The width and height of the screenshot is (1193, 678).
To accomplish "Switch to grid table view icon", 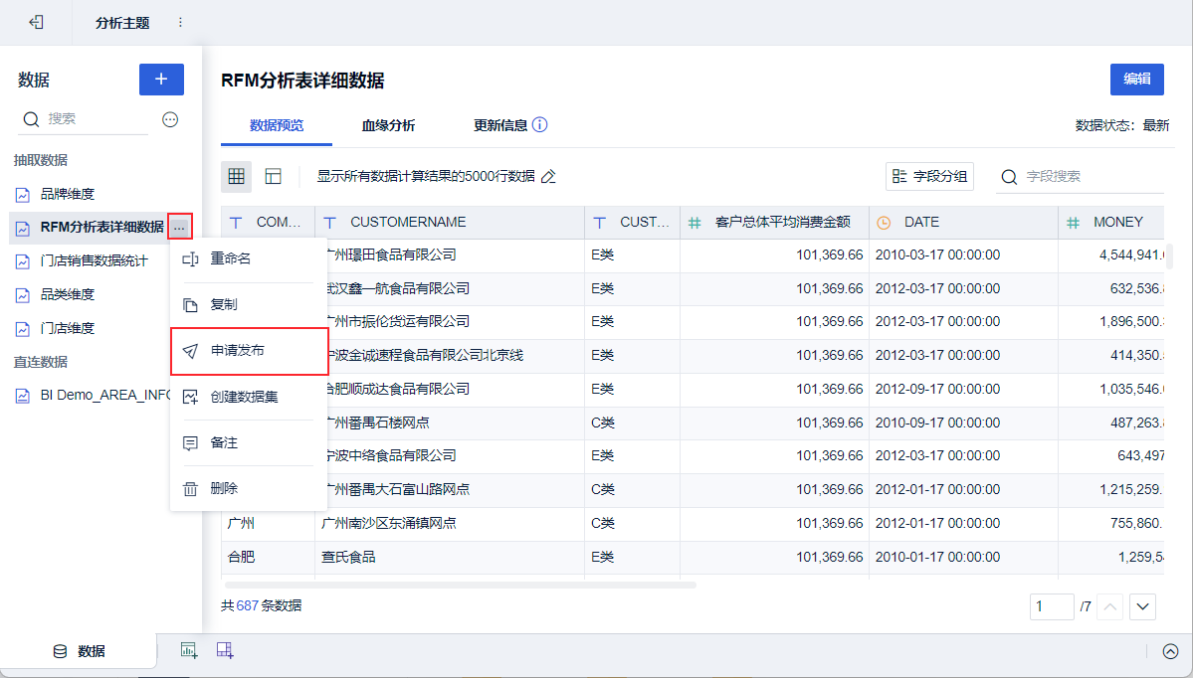I will [237, 176].
